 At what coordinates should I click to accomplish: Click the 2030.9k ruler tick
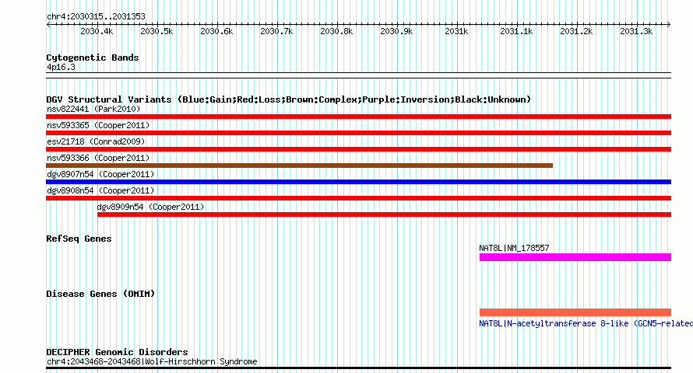pos(396,31)
